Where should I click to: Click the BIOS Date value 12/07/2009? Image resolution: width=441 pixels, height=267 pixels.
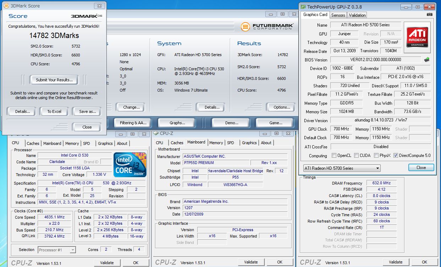(235, 214)
